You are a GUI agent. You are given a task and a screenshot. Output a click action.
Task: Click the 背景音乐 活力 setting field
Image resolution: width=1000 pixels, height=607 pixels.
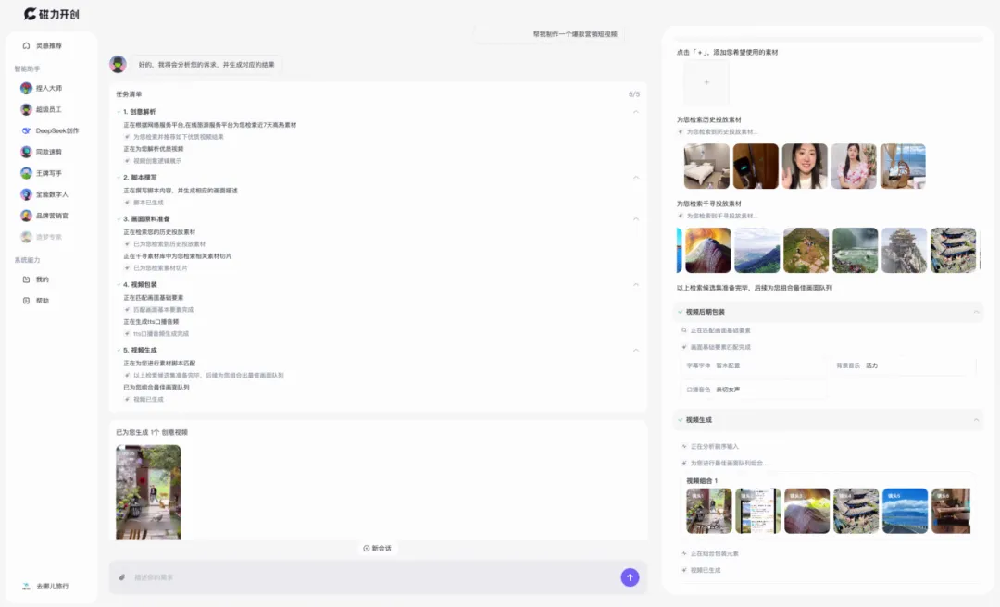pos(903,365)
